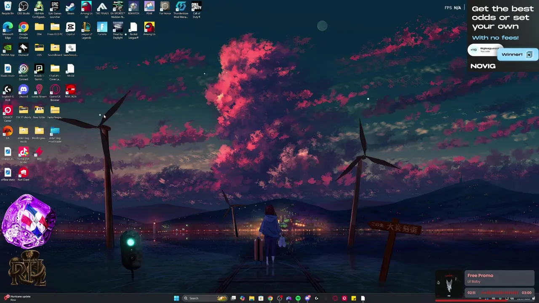Open the From OLD PC folder
Image resolution: width=539 pixels, height=303 pixels.
click(55, 29)
